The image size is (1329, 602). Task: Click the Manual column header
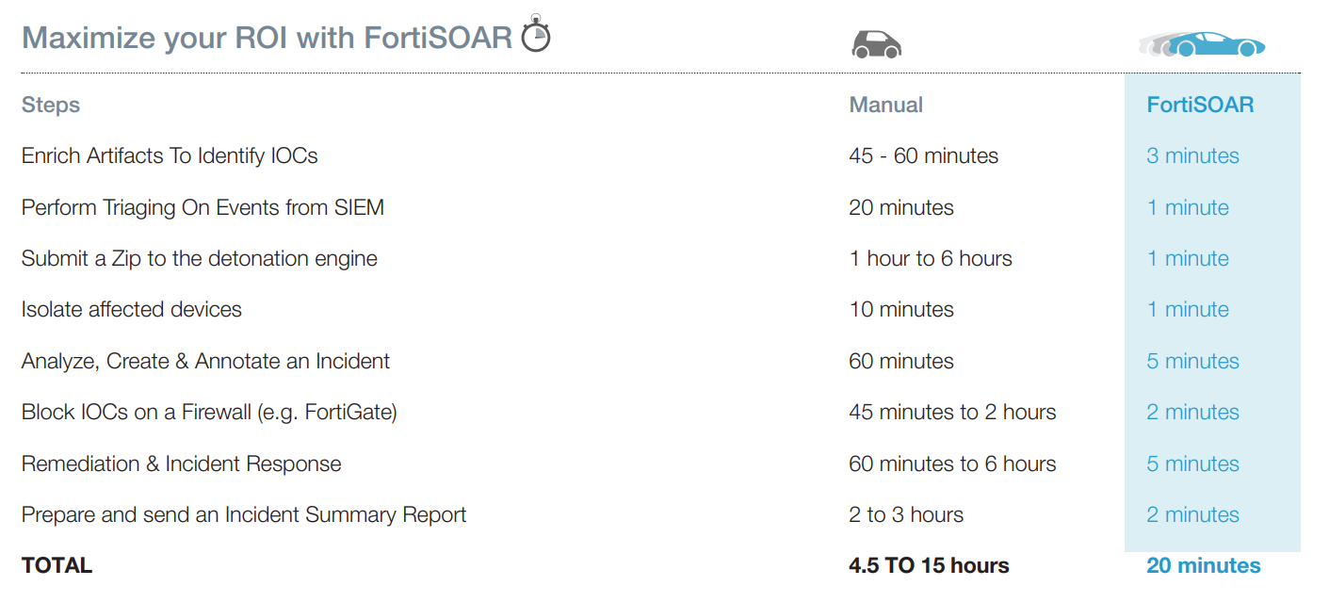886,105
